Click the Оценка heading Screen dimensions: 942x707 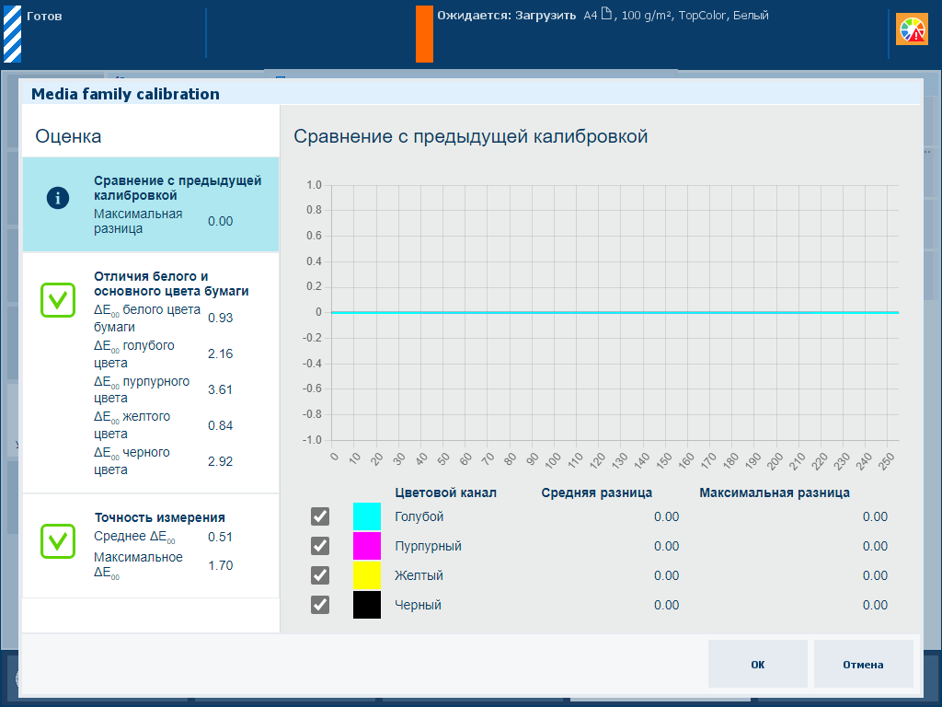click(x=68, y=136)
